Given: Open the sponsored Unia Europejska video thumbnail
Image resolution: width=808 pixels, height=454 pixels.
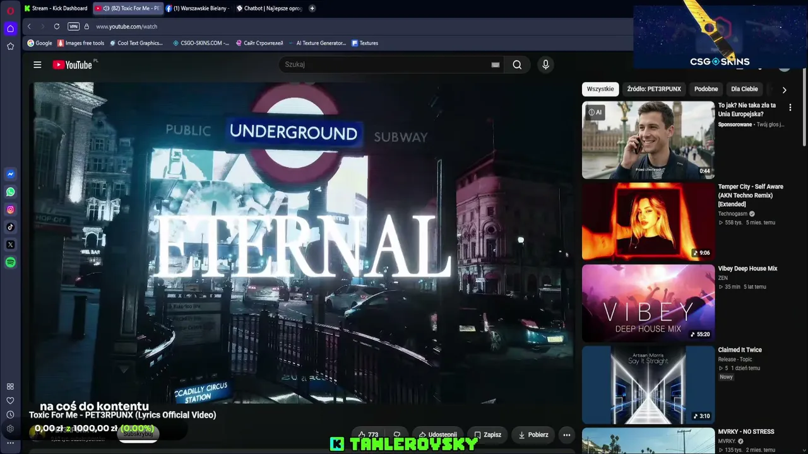Looking at the screenshot, I should 648,140.
